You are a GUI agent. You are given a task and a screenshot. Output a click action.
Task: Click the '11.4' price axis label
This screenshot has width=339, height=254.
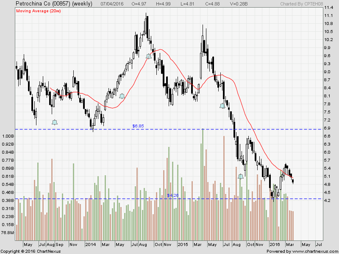(x=328, y=8)
